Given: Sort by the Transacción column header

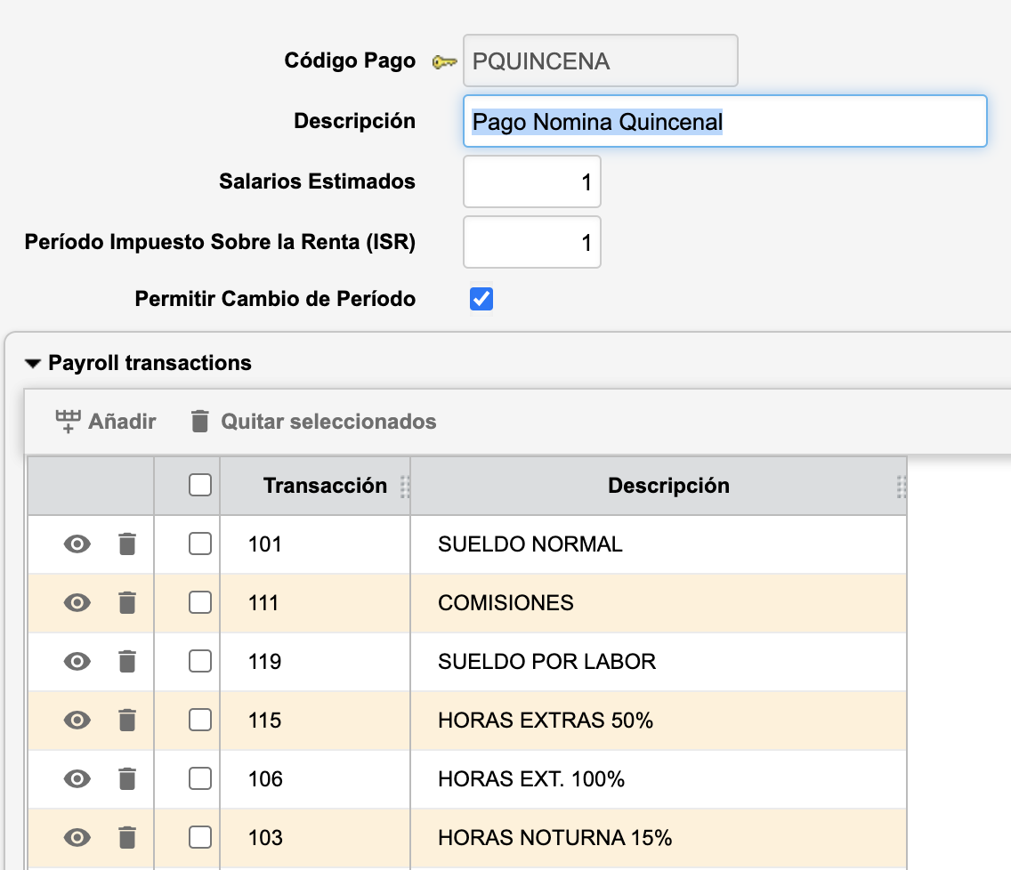Looking at the screenshot, I should coord(325,486).
